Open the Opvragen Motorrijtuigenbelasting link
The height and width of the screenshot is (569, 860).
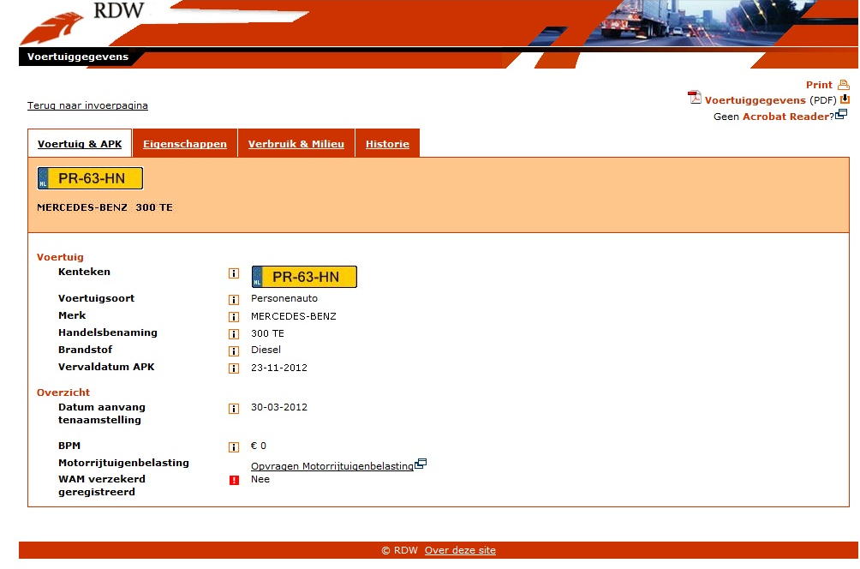pyautogui.click(x=332, y=466)
